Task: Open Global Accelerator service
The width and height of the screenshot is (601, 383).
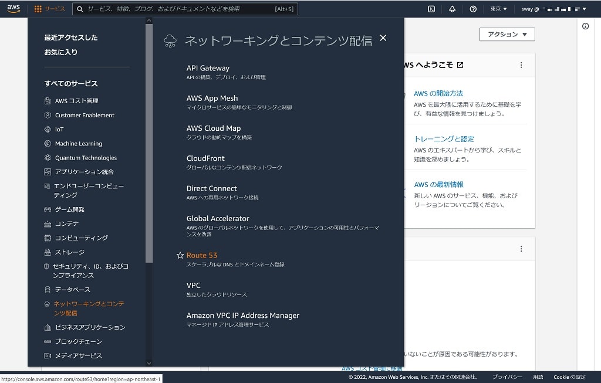Action: pos(218,219)
